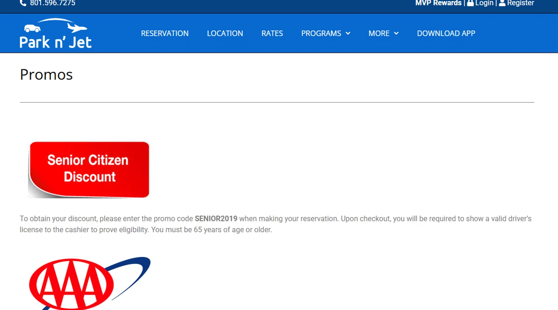Open the More menu

pyautogui.click(x=379, y=33)
